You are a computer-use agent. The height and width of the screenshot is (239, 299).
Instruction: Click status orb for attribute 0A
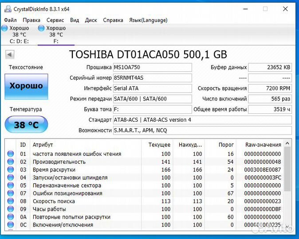click(11, 217)
